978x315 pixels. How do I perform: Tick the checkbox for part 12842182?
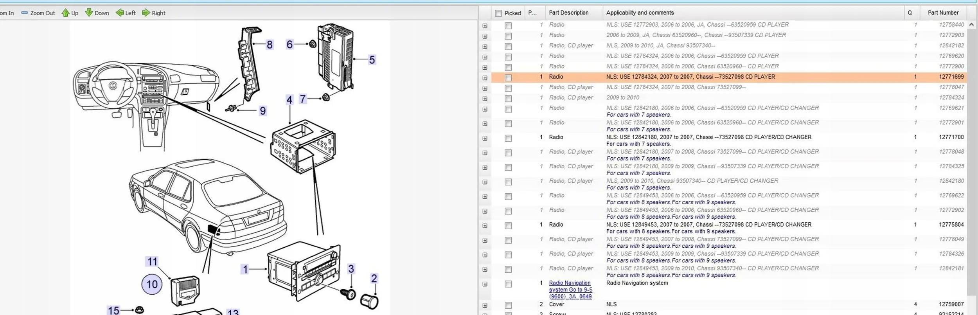click(508, 47)
